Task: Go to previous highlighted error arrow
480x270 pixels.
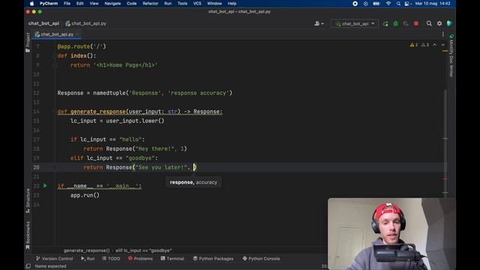Action: coord(435,45)
